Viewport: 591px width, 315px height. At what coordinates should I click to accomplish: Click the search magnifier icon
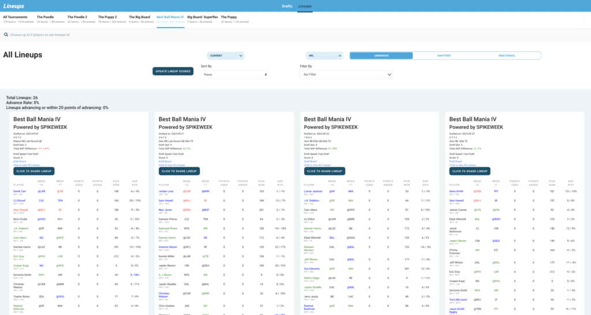pyautogui.click(x=6, y=35)
